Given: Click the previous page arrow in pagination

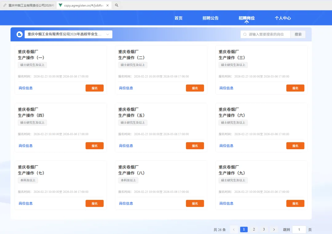Looking at the screenshot, I should click(234, 230).
